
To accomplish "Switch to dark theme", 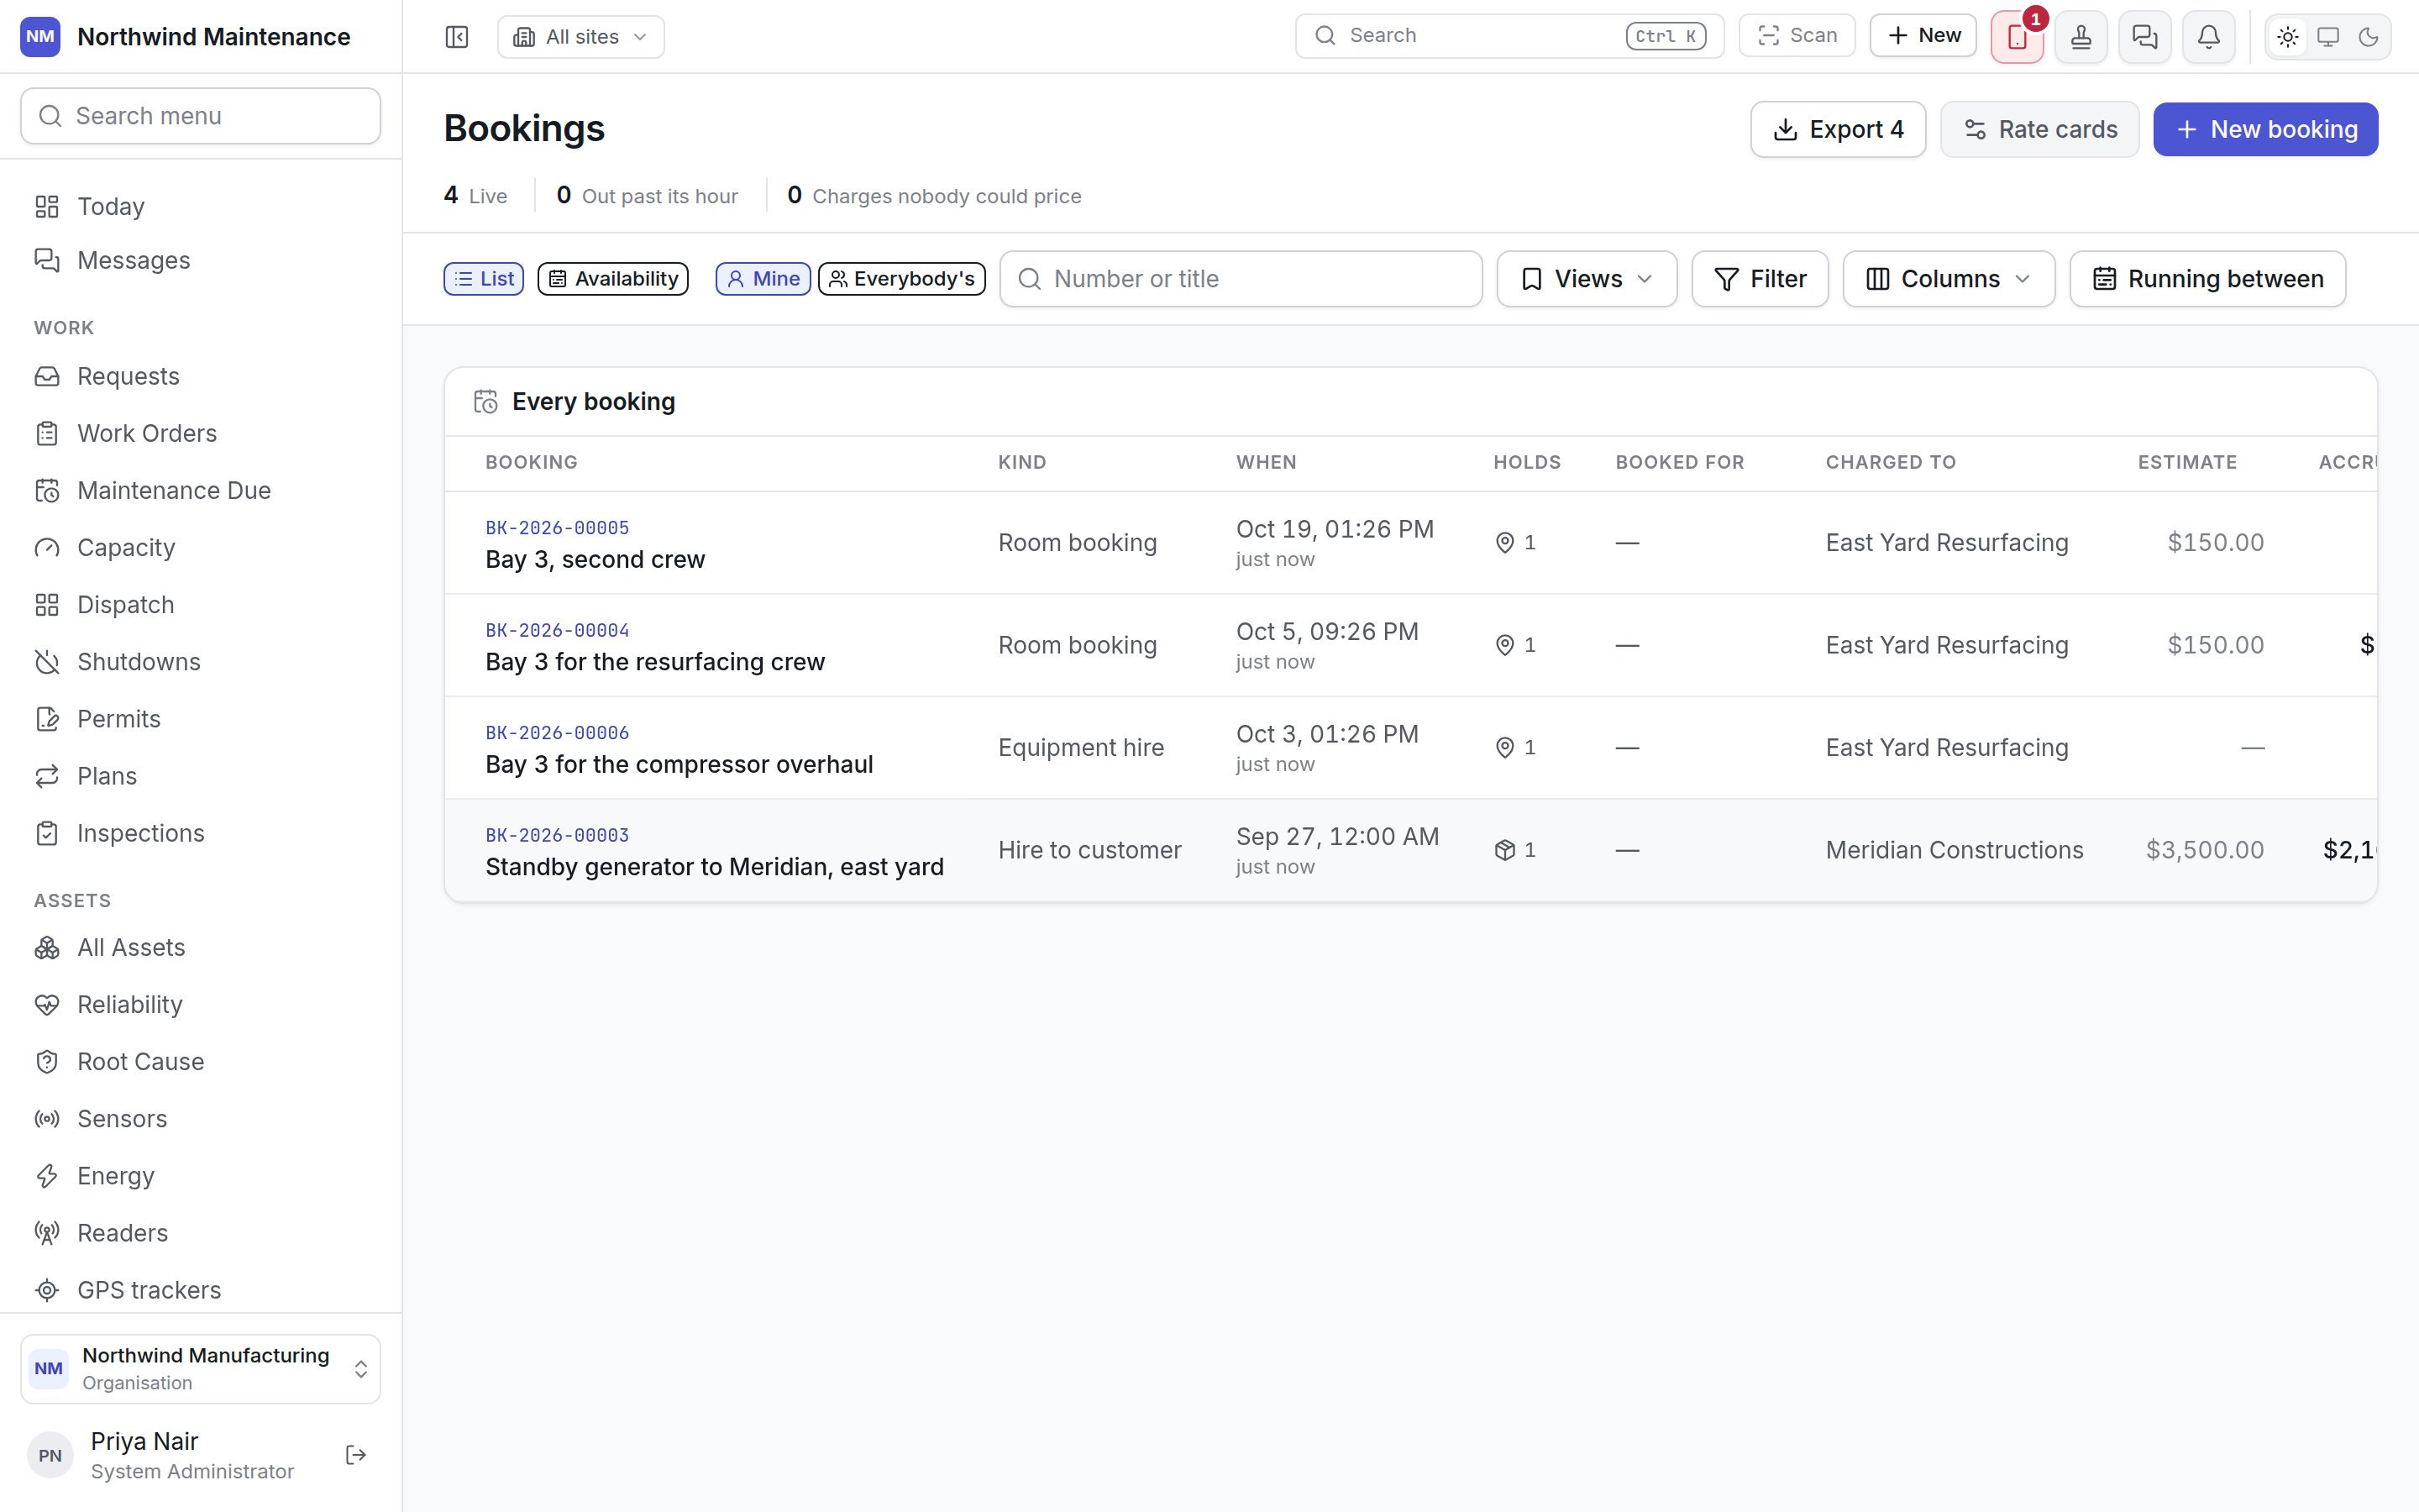I will click(2368, 37).
